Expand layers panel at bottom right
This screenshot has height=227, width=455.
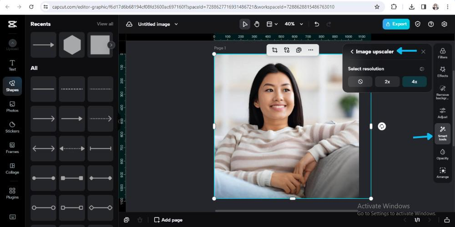pos(447,220)
